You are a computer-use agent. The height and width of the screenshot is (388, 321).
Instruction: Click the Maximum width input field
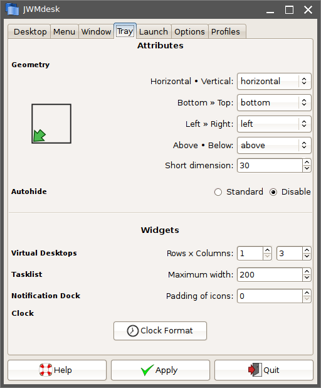(270, 274)
